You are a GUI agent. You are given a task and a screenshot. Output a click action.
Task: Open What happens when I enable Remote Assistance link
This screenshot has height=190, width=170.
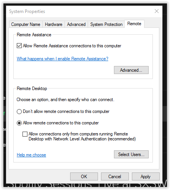coord(63,59)
